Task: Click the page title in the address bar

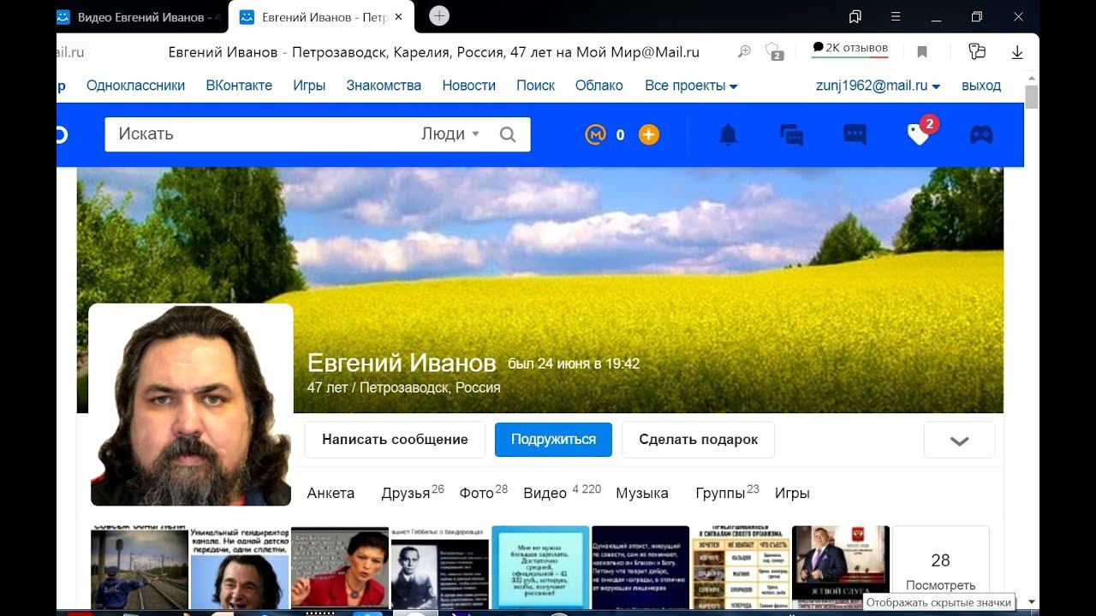Action: tap(433, 52)
